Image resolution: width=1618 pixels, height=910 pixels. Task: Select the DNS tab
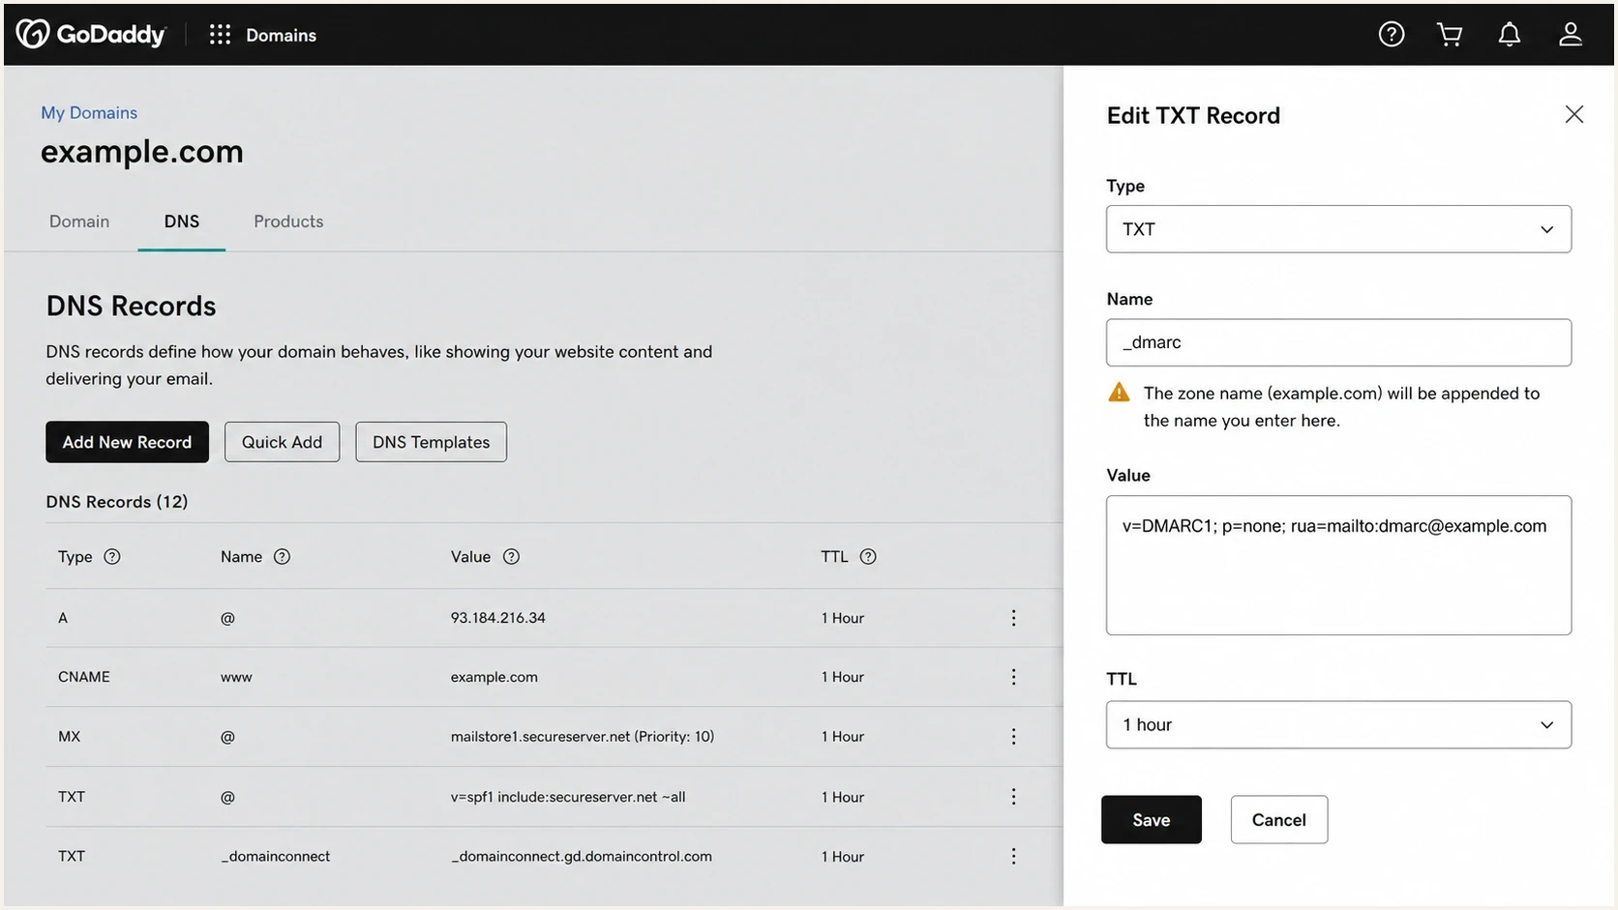[182, 221]
